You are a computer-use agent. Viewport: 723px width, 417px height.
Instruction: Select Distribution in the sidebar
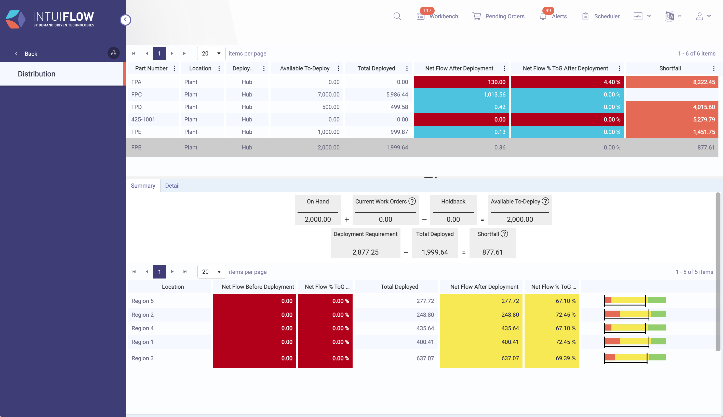36,74
